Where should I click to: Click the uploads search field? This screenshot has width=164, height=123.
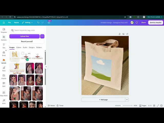[27, 30]
